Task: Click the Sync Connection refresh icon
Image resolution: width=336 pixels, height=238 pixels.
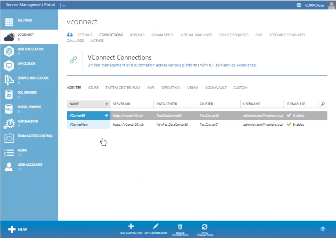Action: (205, 227)
